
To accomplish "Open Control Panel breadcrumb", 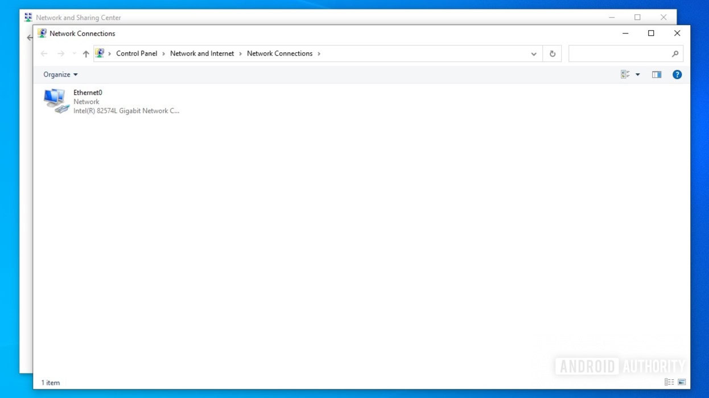I will 137,53.
